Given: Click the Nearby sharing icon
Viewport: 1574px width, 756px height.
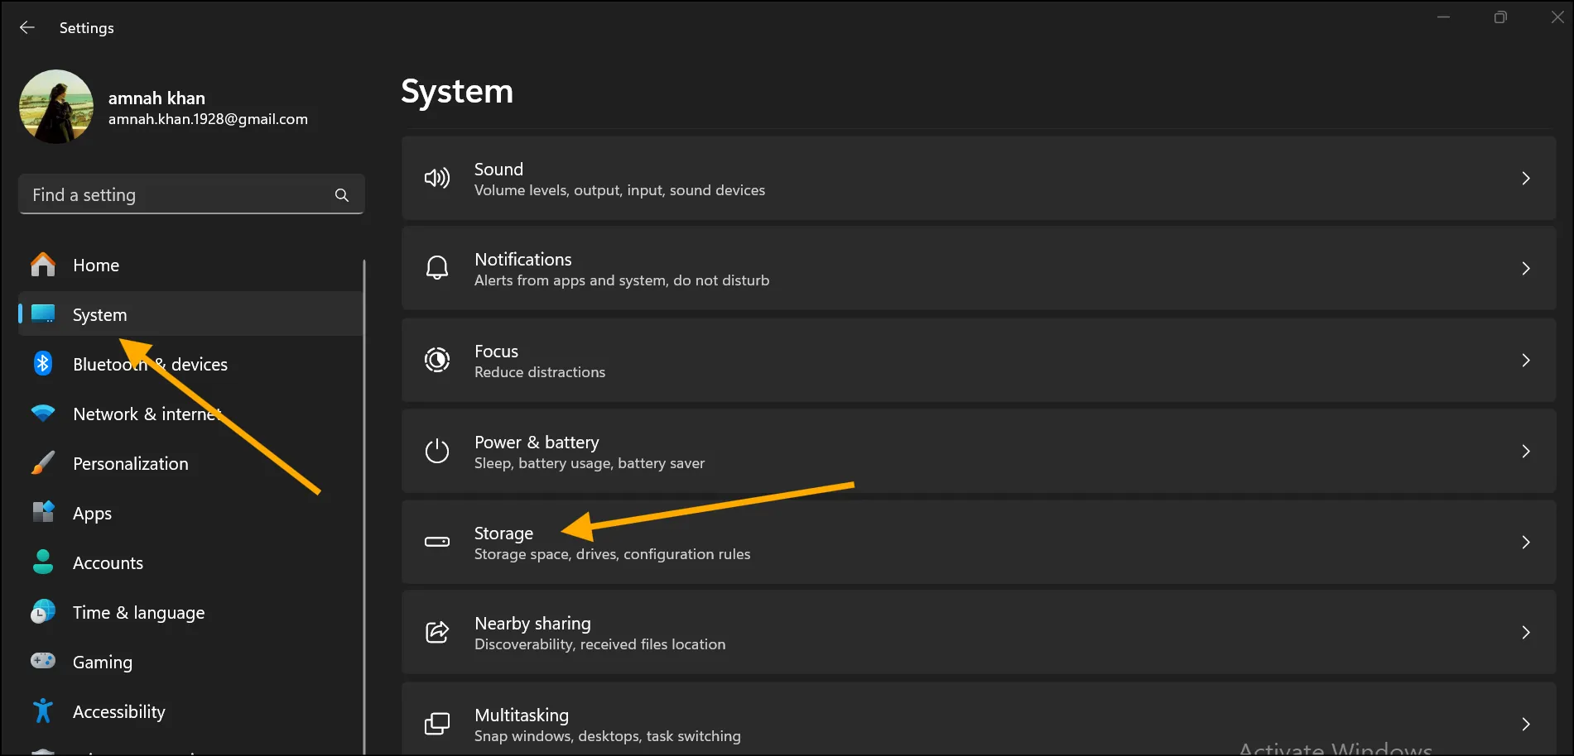Looking at the screenshot, I should pos(437,632).
